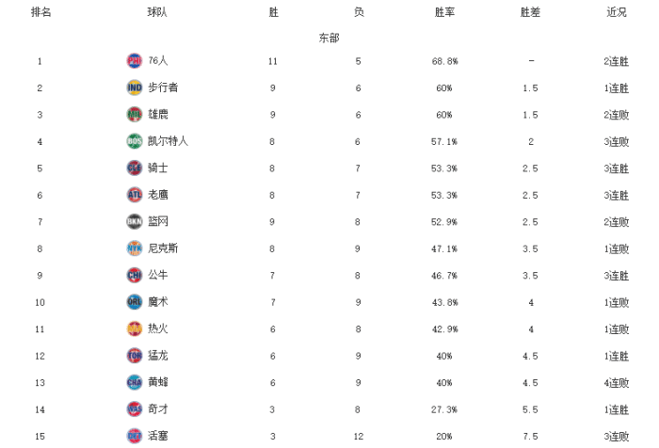
Task: Click the 老鹰 team logo icon
Action: (x=134, y=195)
